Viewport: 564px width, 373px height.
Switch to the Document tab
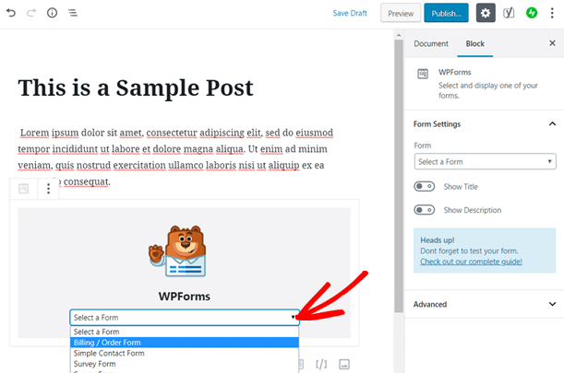pyautogui.click(x=431, y=44)
